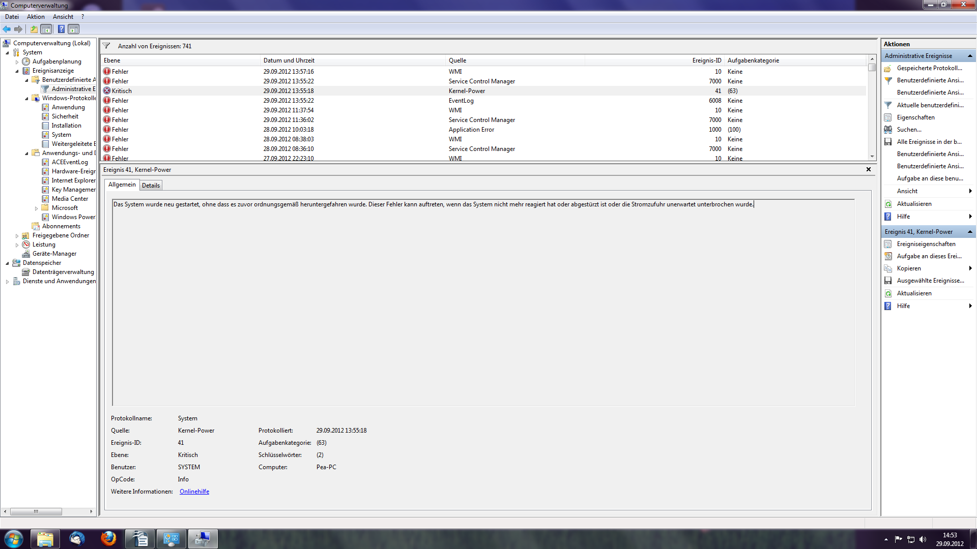Click the Suchen binoculars action
977x549 pixels.
pyautogui.click(x=909, y=130)
